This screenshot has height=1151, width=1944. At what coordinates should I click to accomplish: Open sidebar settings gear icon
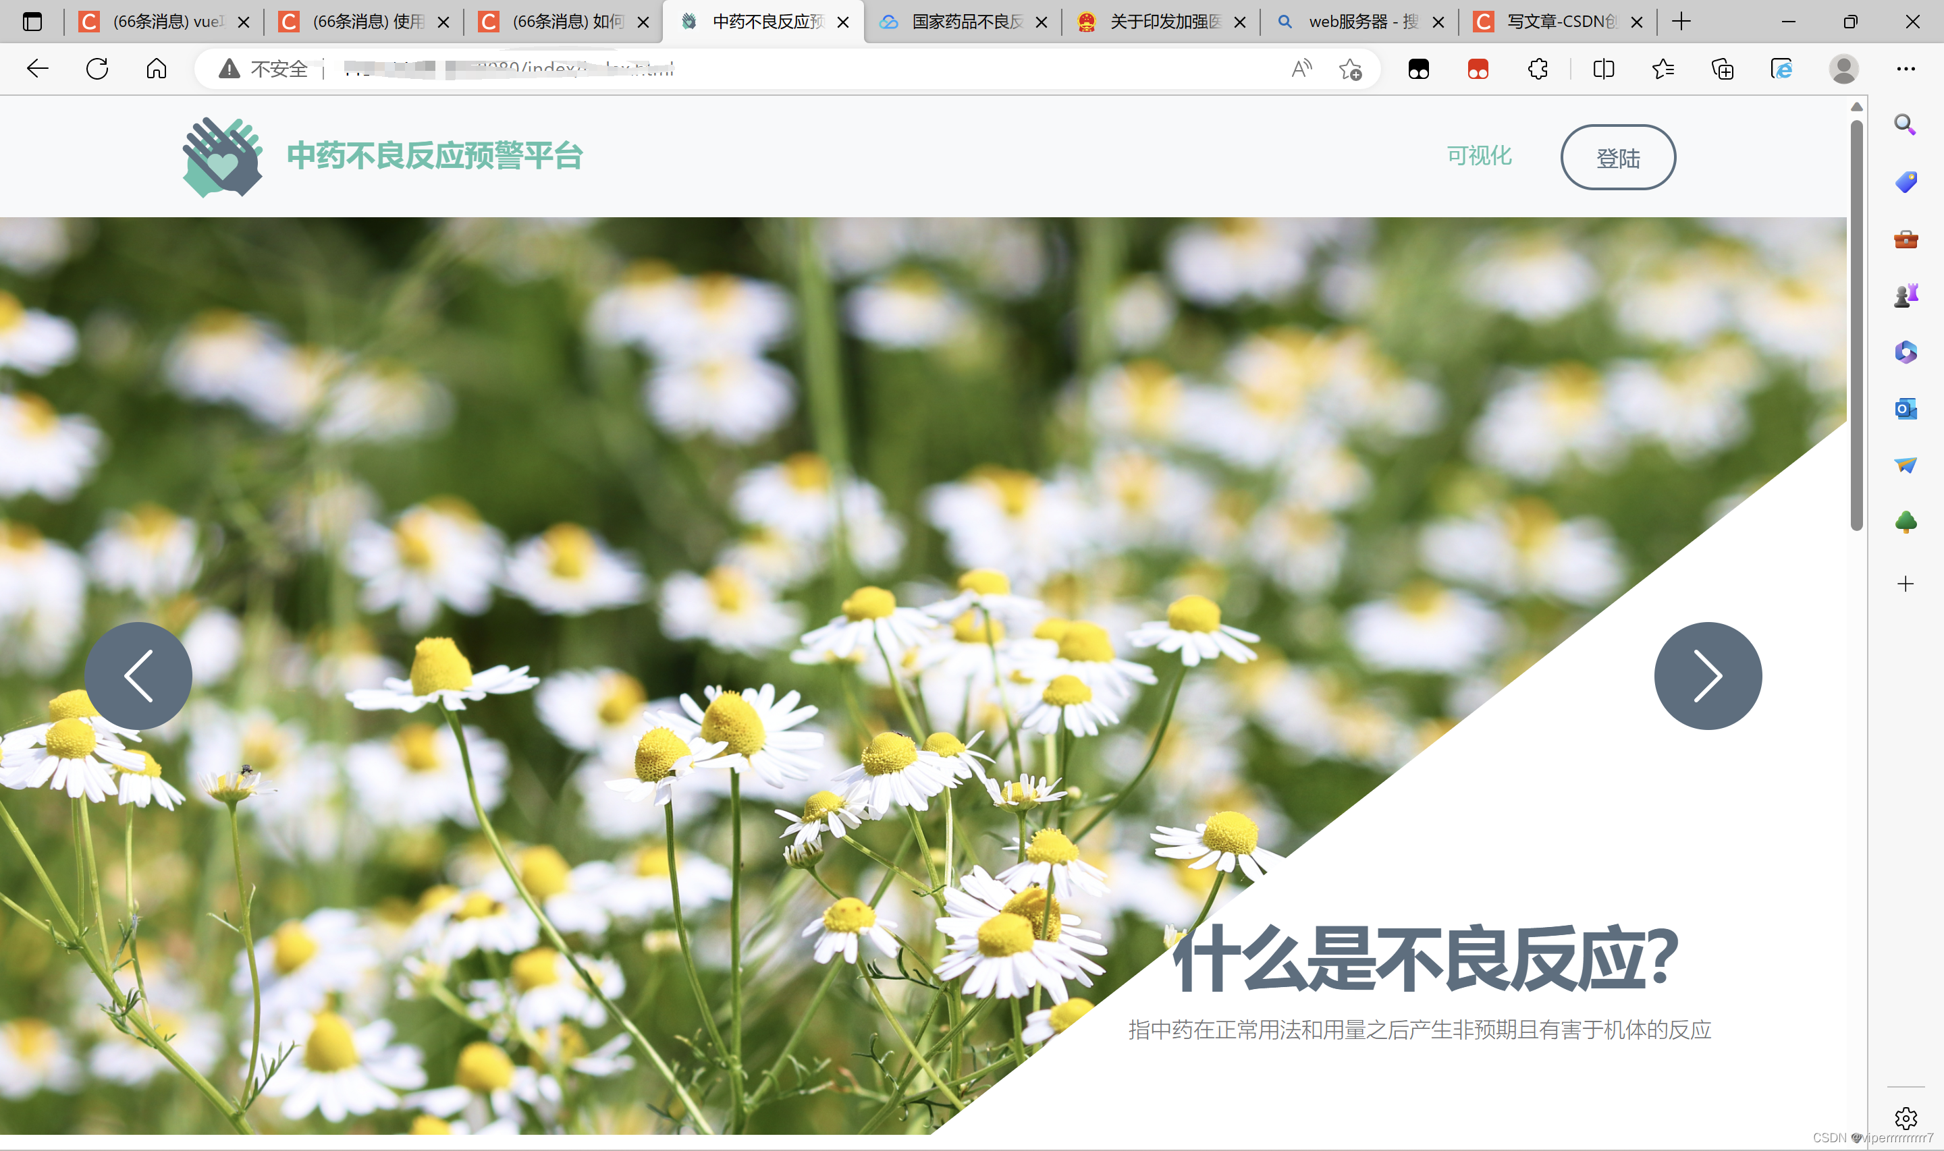1906,1118
